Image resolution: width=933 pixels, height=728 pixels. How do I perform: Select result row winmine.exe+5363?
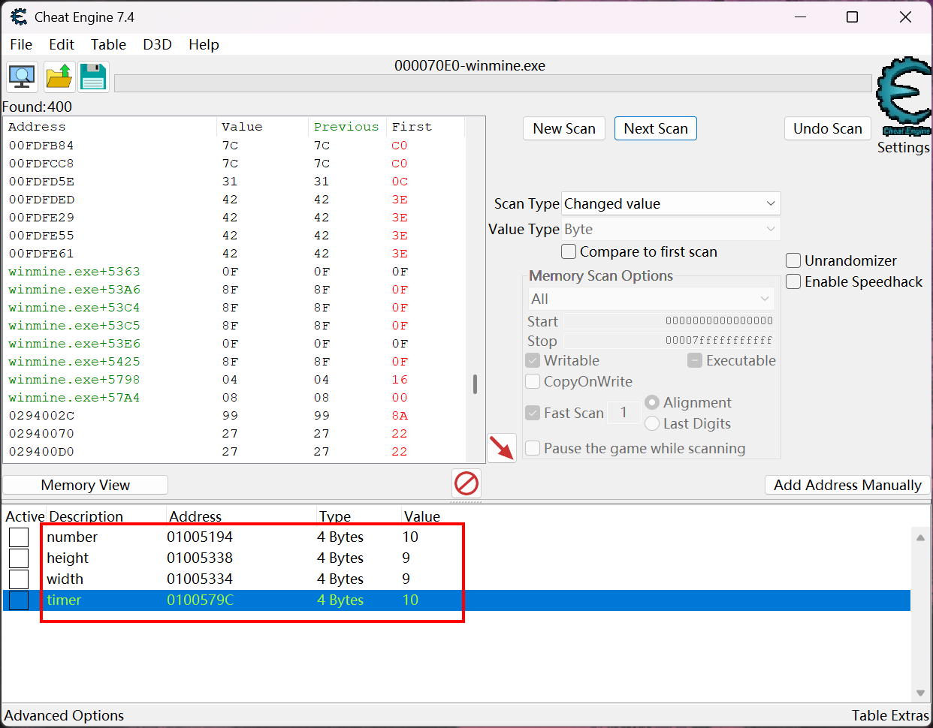click(x=234, y=272)
